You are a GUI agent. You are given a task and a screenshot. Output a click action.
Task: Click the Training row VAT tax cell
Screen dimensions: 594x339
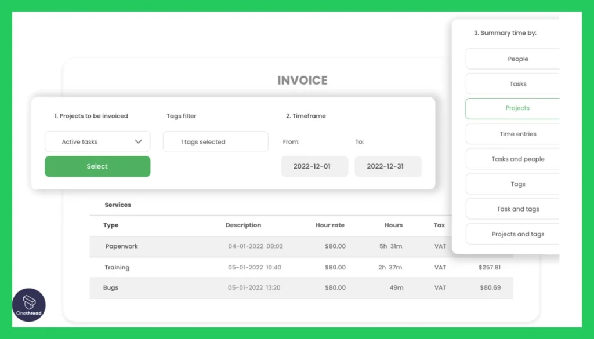[x=440, y=268]
